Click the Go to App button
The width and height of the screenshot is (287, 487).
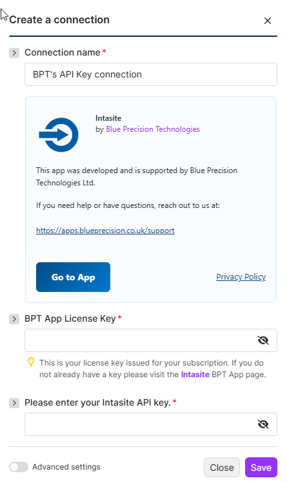(74, 277)
